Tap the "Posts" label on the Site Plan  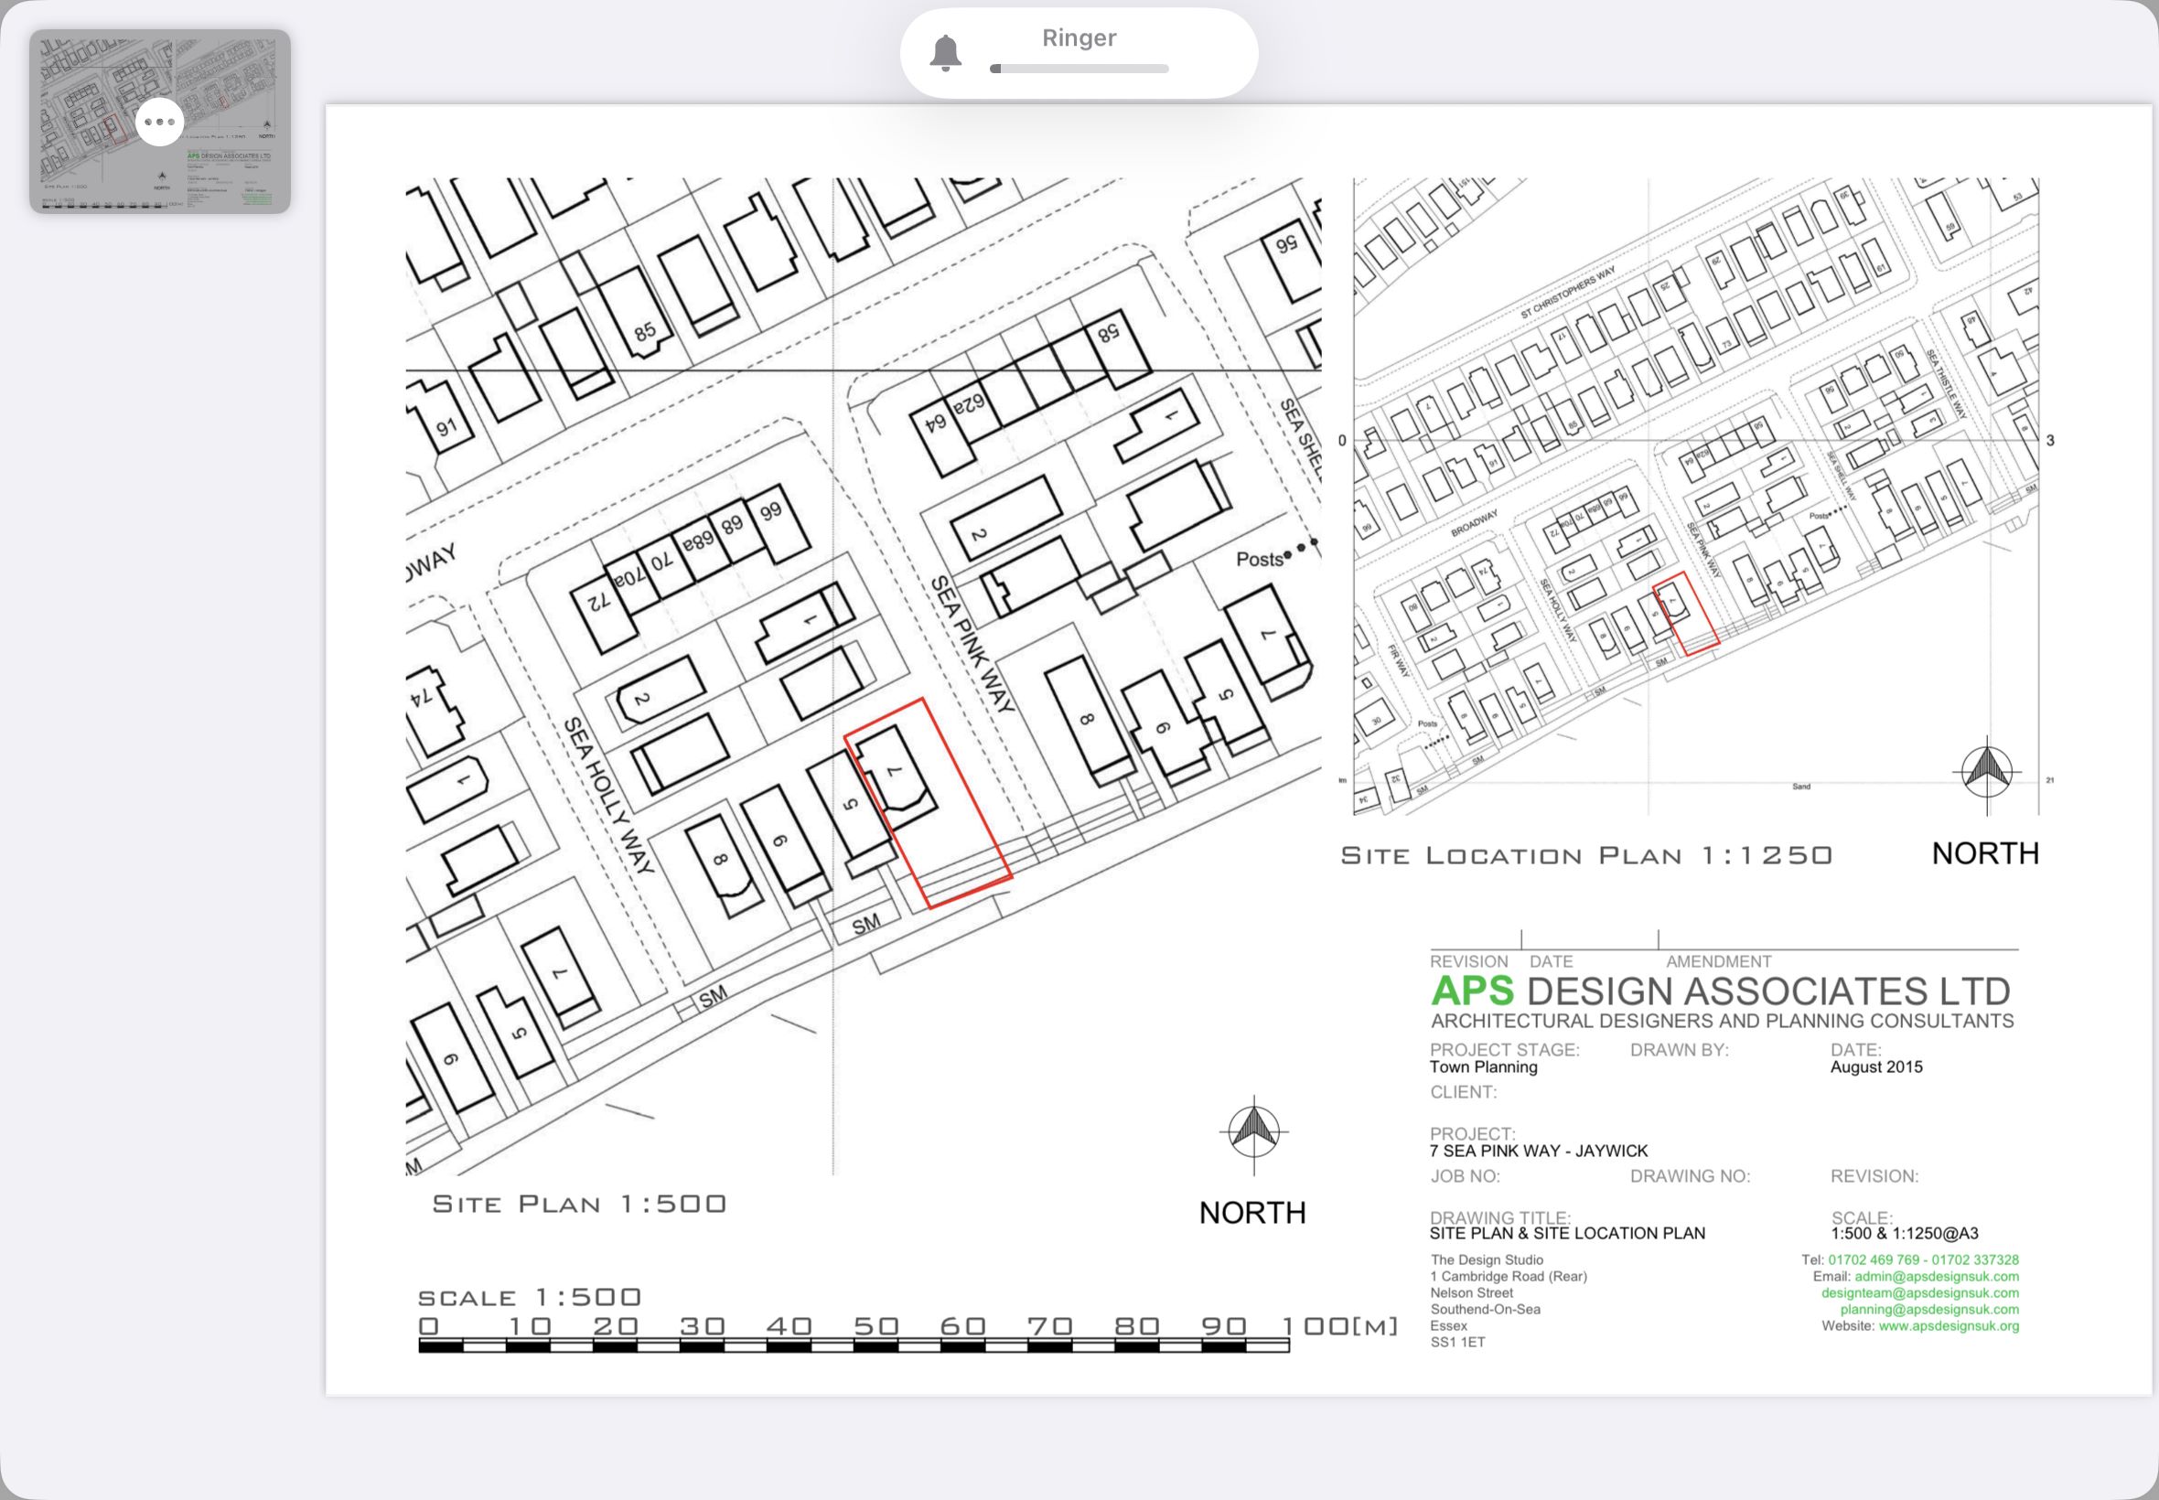(x=1260, y=559)
